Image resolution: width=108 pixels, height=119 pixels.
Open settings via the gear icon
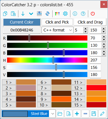(x=65, y=14)
